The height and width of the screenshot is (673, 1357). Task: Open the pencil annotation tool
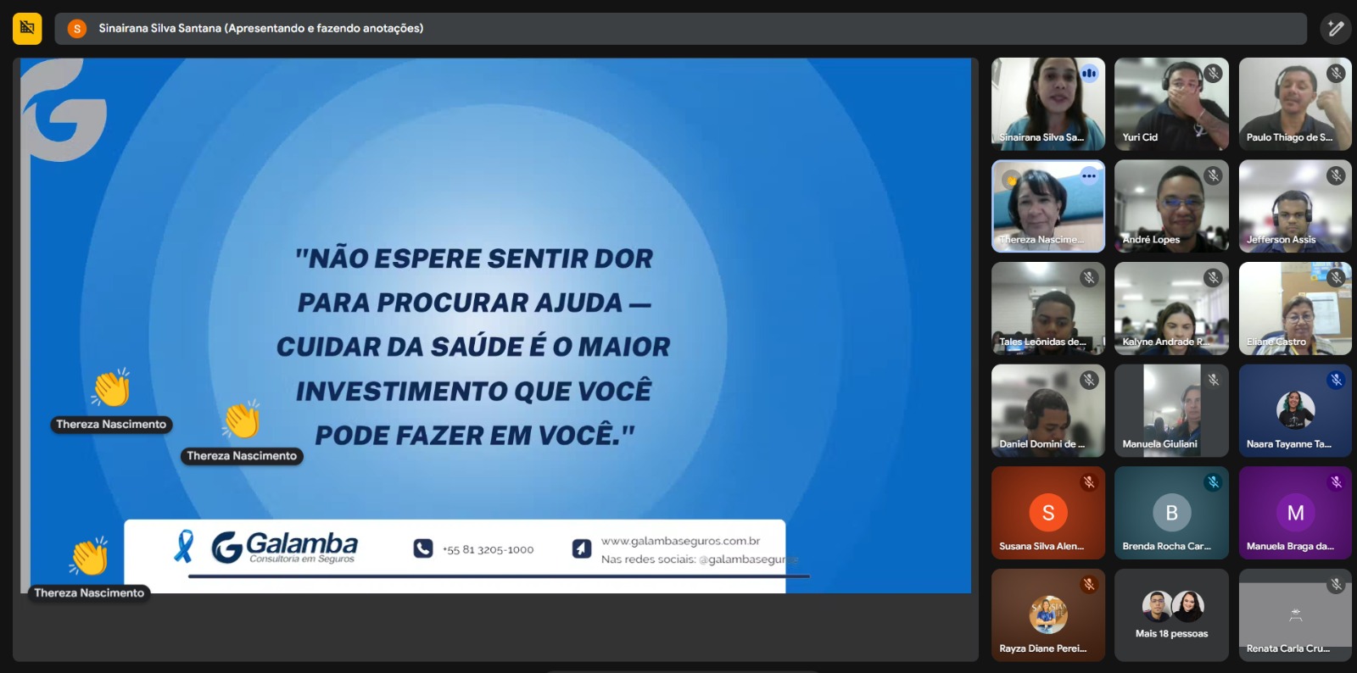(x=1336, y=29)
